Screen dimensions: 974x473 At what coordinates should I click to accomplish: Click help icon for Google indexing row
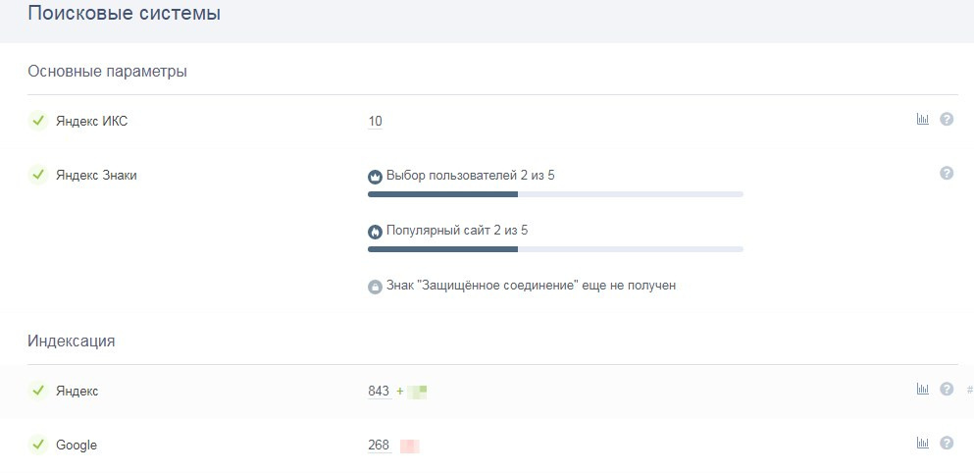point(947,444)
